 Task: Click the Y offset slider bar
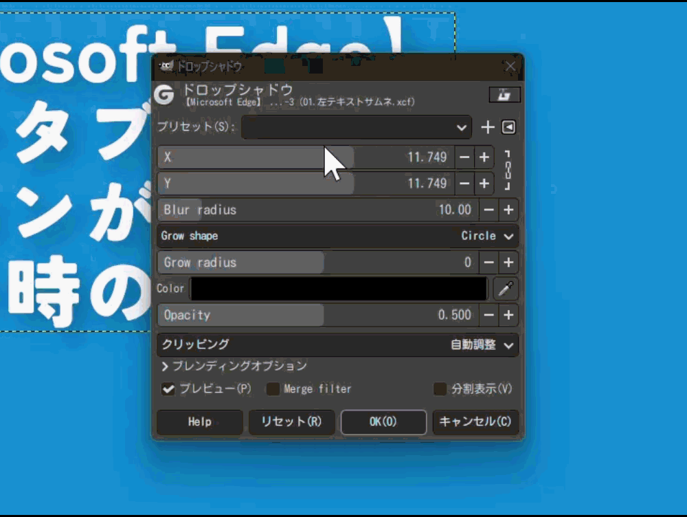click(x=306, y=184)
